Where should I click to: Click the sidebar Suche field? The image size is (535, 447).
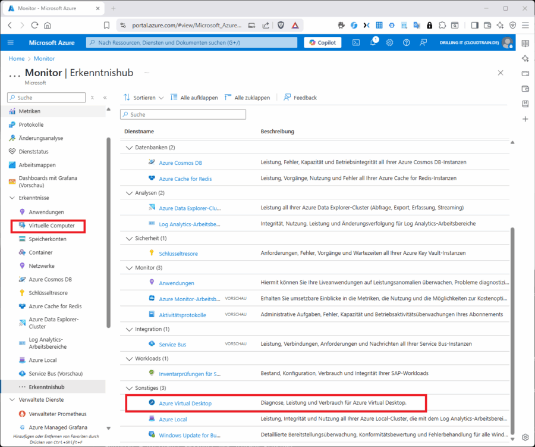coord(46,98)
